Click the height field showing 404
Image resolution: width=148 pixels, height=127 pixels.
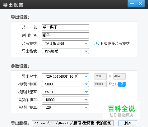coord(119,76)
